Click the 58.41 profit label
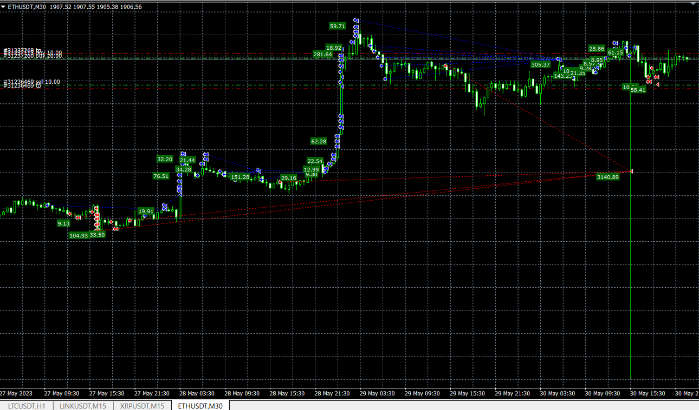Screen dimensions: 699x410 tap(638, 90)
